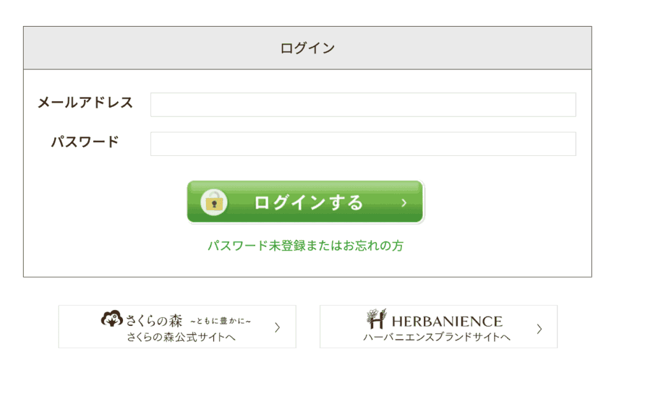Image resolution: width=653 pixels, height=396 pixels.
Task: Click the メールアドレス field label
Action: coord(85,103)
